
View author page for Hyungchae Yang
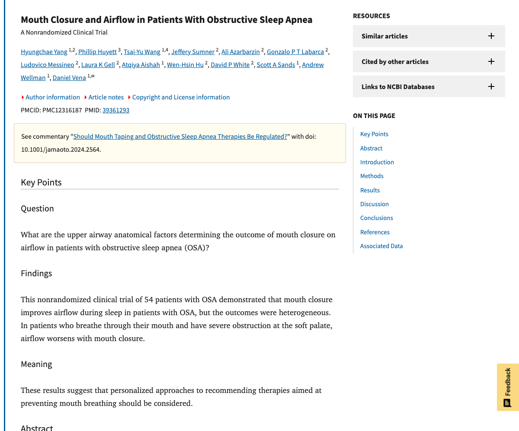tap(44, 51)
